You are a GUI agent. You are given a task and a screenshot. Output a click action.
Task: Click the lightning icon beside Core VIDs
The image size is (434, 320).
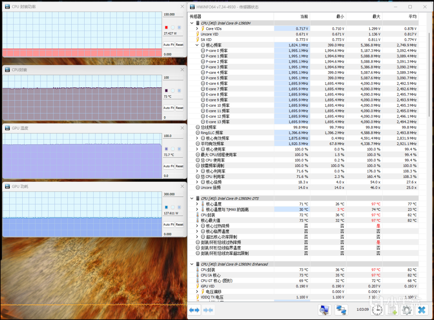pyautogui.click(x=202, y=29)
